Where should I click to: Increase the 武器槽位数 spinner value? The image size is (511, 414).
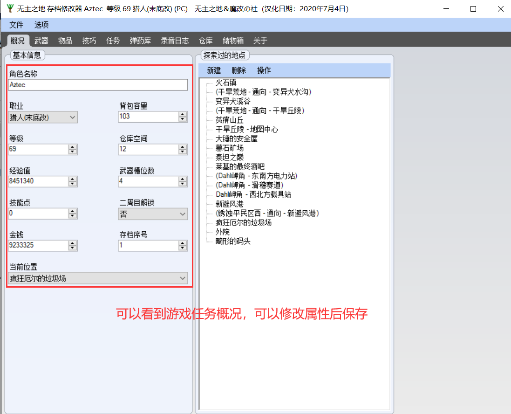183,179
